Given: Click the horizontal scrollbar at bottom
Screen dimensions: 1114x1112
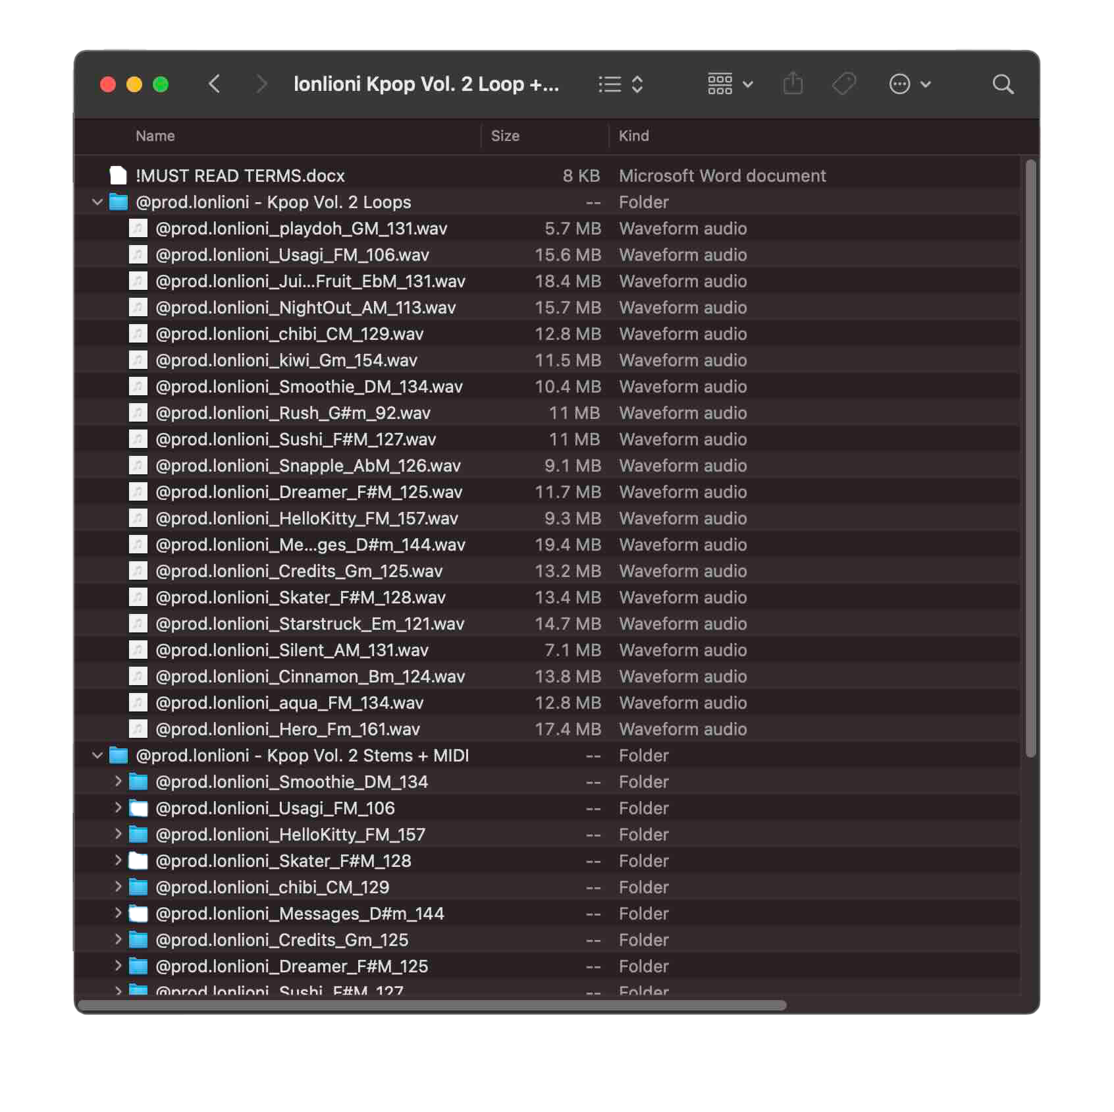Looking at the screenshot, I should tap(432, 1005).
